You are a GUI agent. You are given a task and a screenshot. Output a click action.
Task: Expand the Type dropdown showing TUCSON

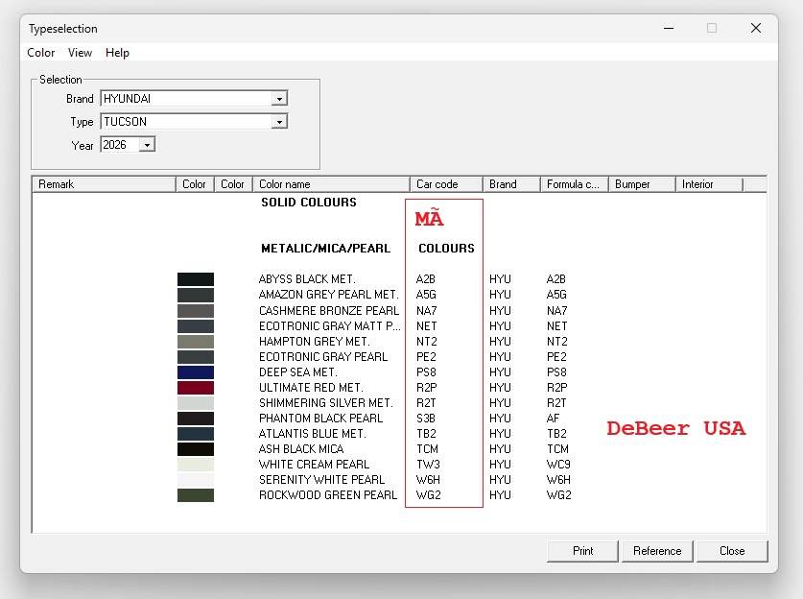[x=278, y=122]
